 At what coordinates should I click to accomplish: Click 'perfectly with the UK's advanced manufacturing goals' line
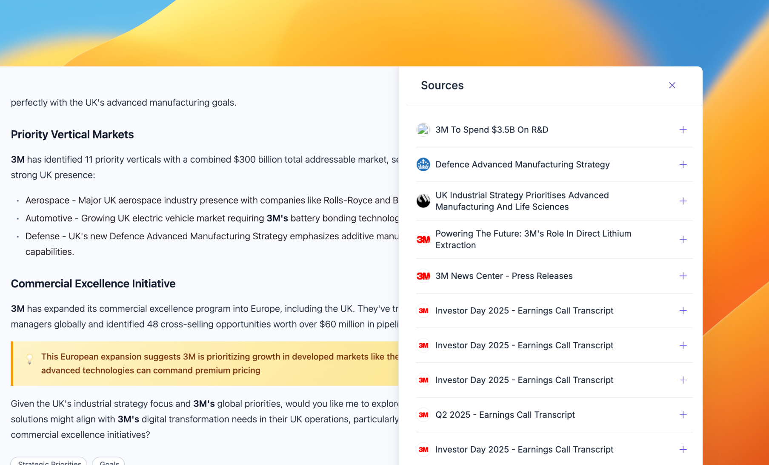(x=123, y=103)
